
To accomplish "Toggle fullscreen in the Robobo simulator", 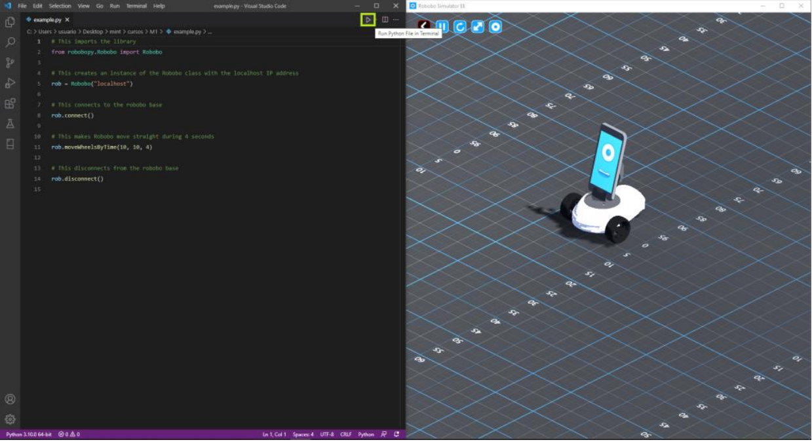I will (x=478, y=27).
